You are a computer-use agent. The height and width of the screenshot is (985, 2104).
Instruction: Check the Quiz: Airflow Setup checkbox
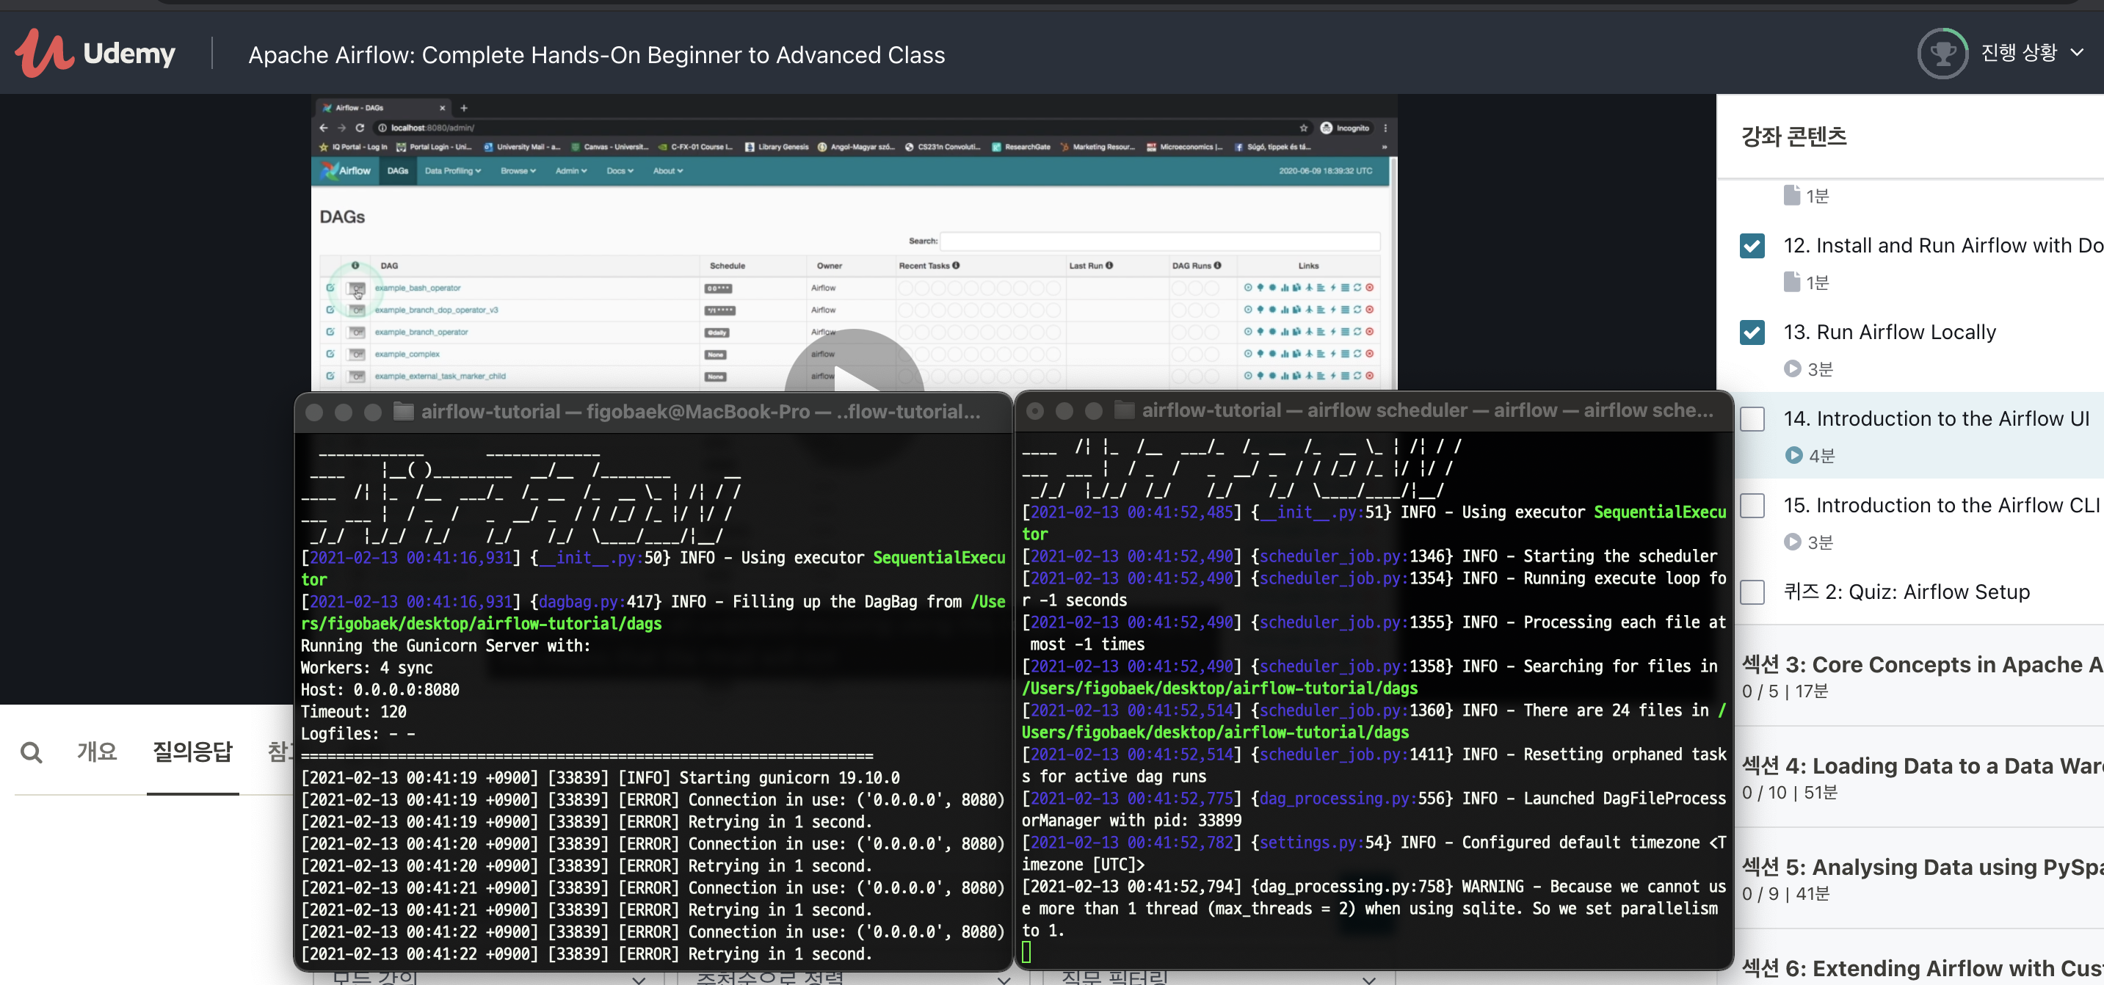(1752, 592)
